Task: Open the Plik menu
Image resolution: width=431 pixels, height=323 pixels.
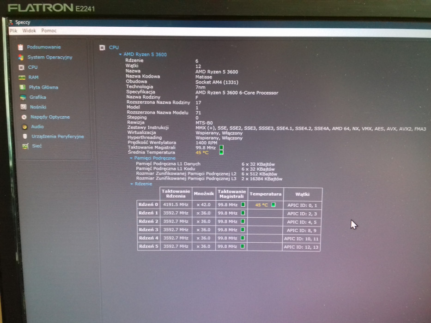Action: 13,30
